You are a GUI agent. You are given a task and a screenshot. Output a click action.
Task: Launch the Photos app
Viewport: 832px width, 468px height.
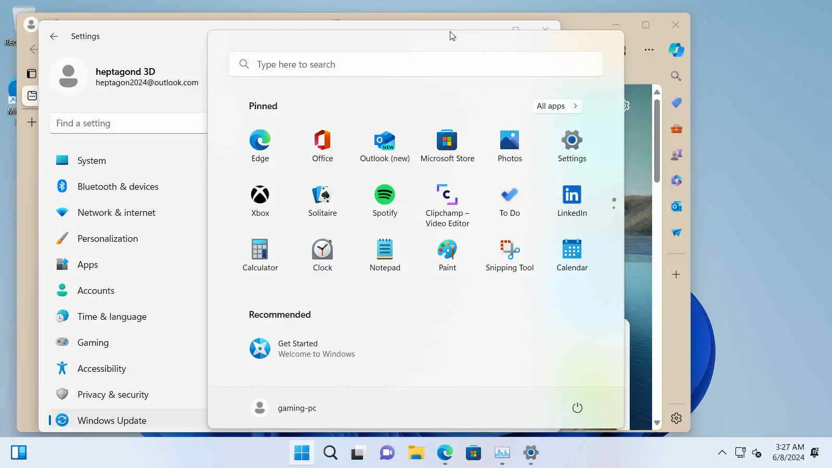click(510, 146)
